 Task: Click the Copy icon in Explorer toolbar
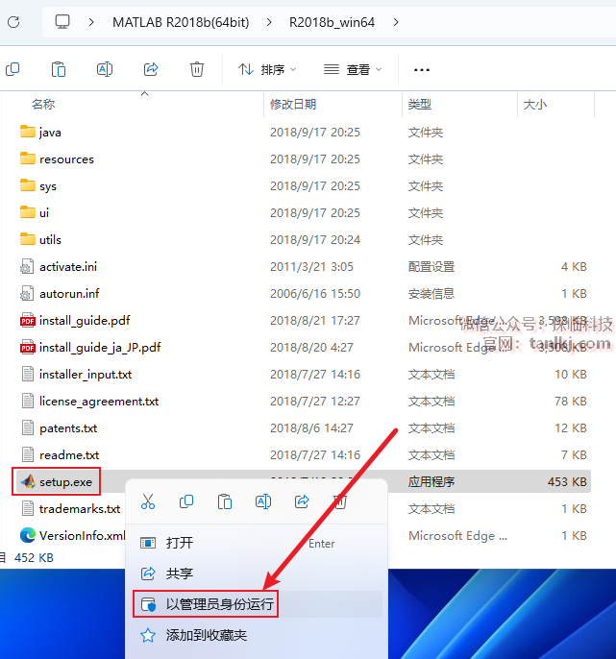12,69
